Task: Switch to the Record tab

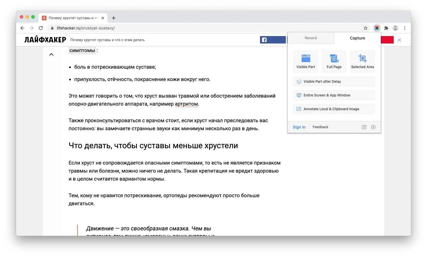Action: pos(311,38)
